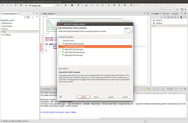
Task: Select stdio.h in the Outline
Action: [159, 20]
